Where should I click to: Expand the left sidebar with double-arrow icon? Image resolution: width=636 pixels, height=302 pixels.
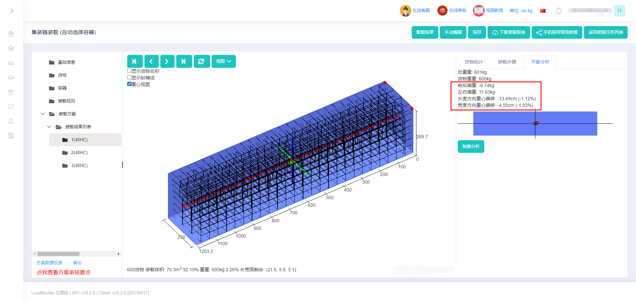(x=11, y=11)
